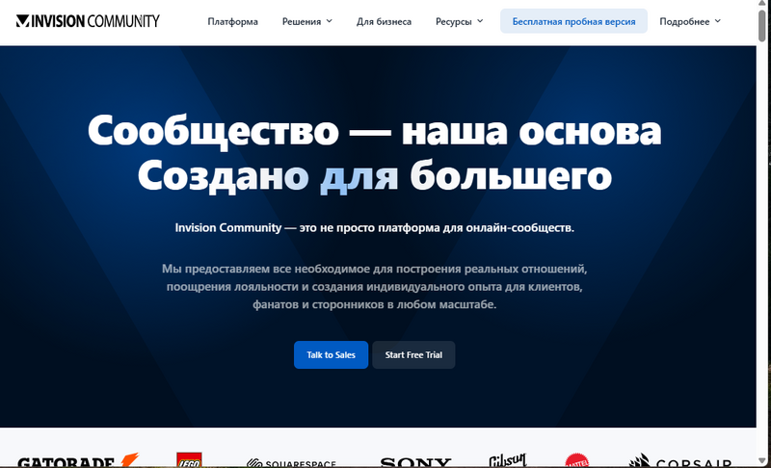Expand the Ресурсы dropdown menu
Image resolution: width=771 pixels, height=468 pixels.
click(x=460, y=21)
